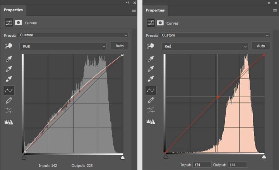The image size is (279, 170).
Task: Select draw curve pencil tool in RGB panel
Action: coord(9,100)
